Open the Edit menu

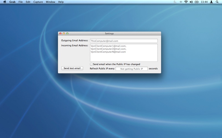pyautogui.click(x=28, y=2)
